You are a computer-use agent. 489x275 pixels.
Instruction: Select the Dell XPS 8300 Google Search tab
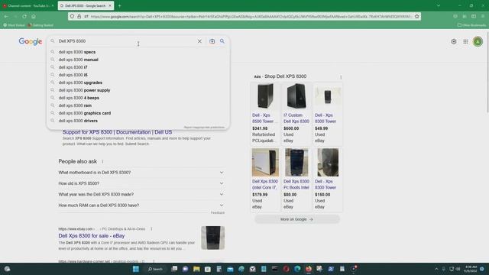85,5
